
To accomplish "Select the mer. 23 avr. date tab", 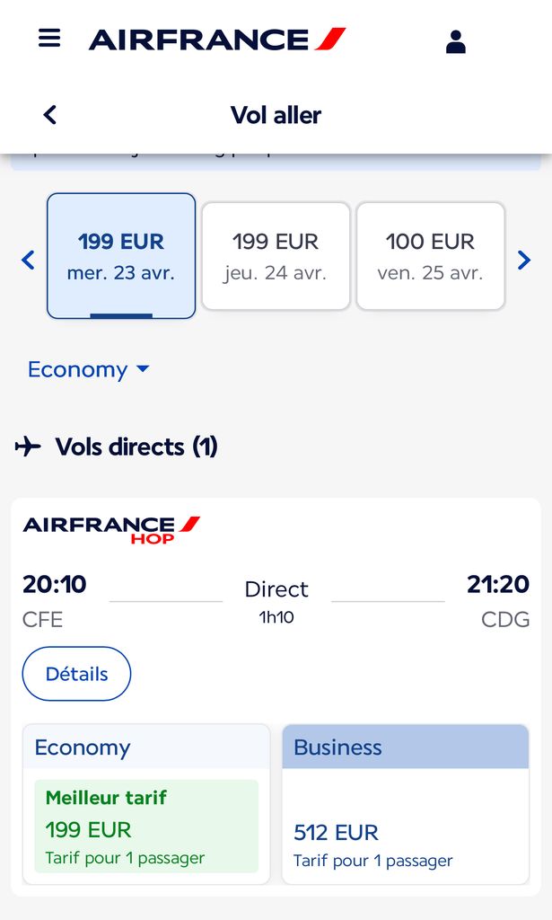I will coord(121,256).
